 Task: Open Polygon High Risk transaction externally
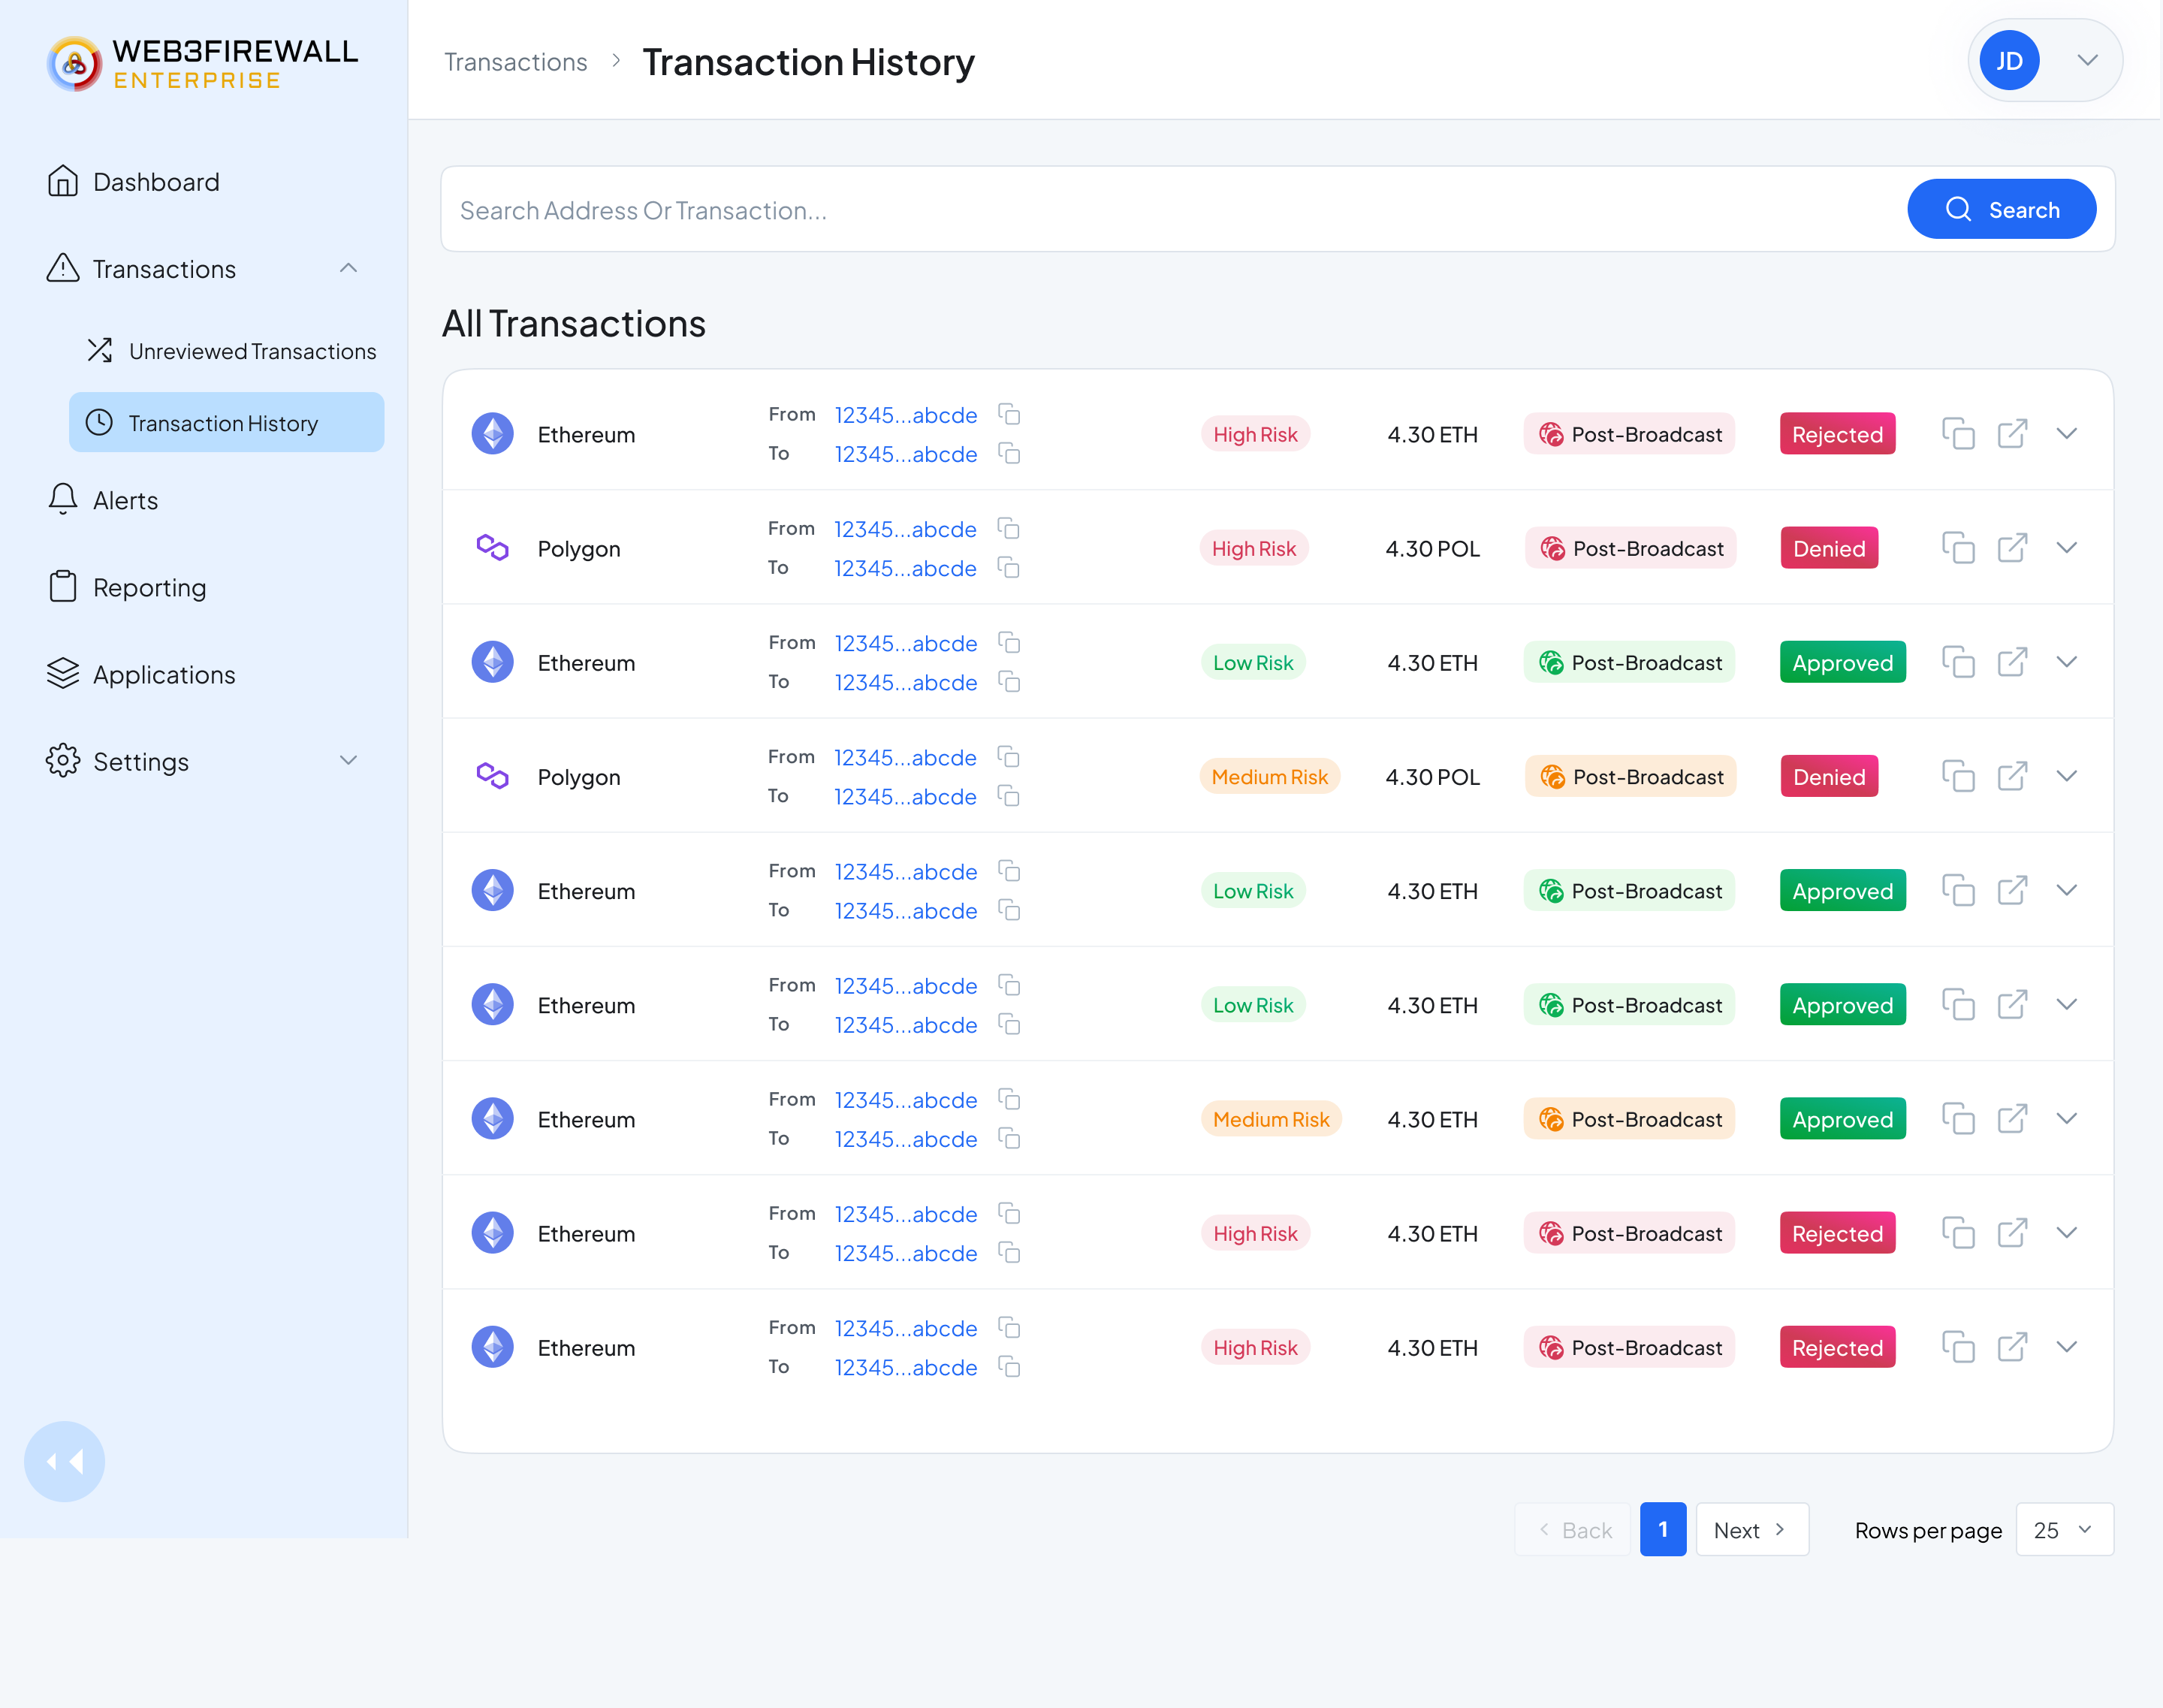click(x=2012, y=548)
